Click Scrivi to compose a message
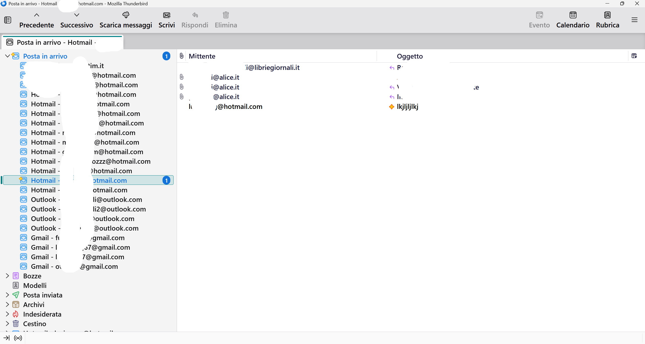Viewport: 645px width, 344px height. 167,20
